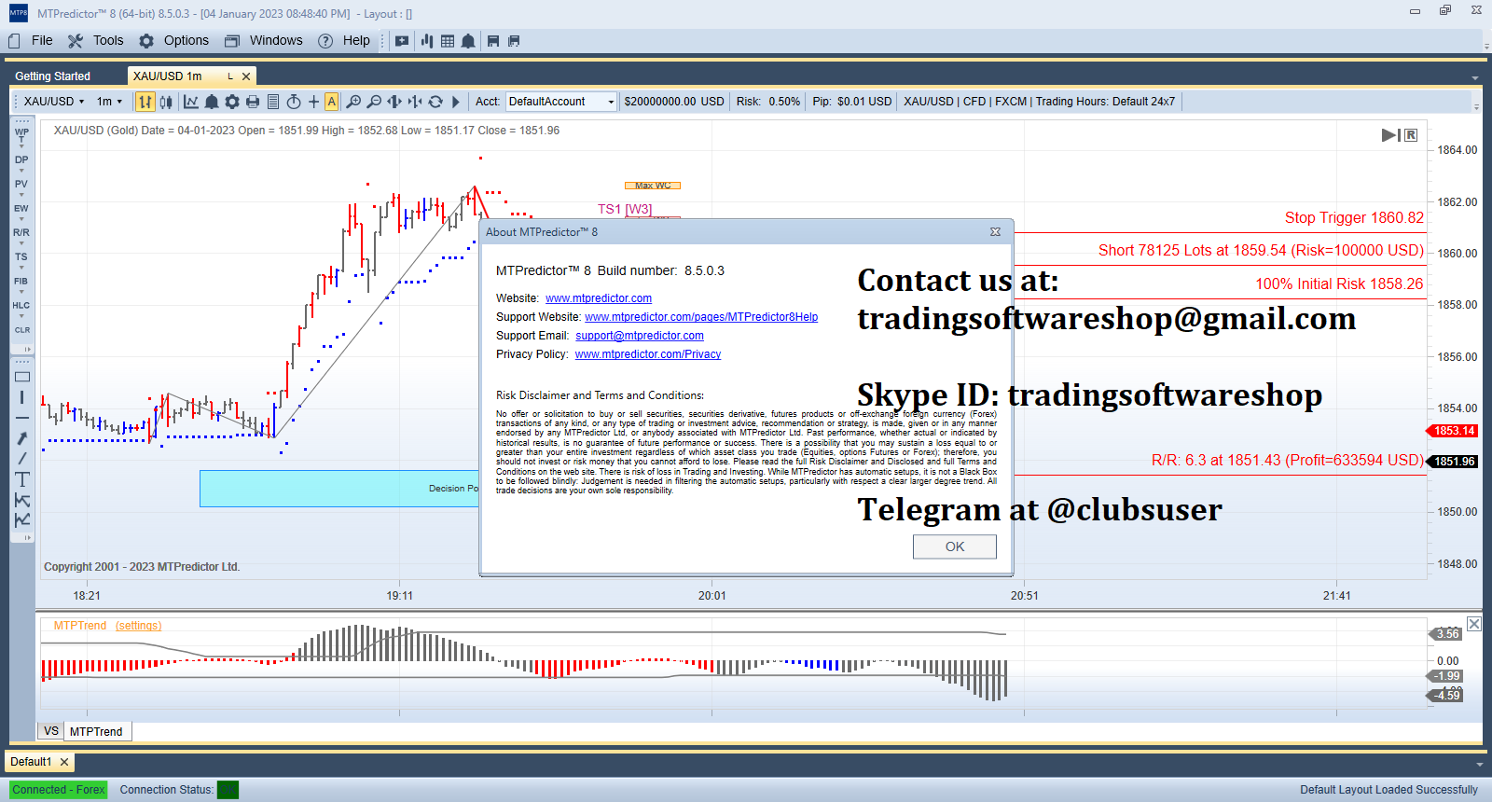Screen dimensions: 1492x802
Task: Click the R reset icon on chart
Action: coord(1412,135)
